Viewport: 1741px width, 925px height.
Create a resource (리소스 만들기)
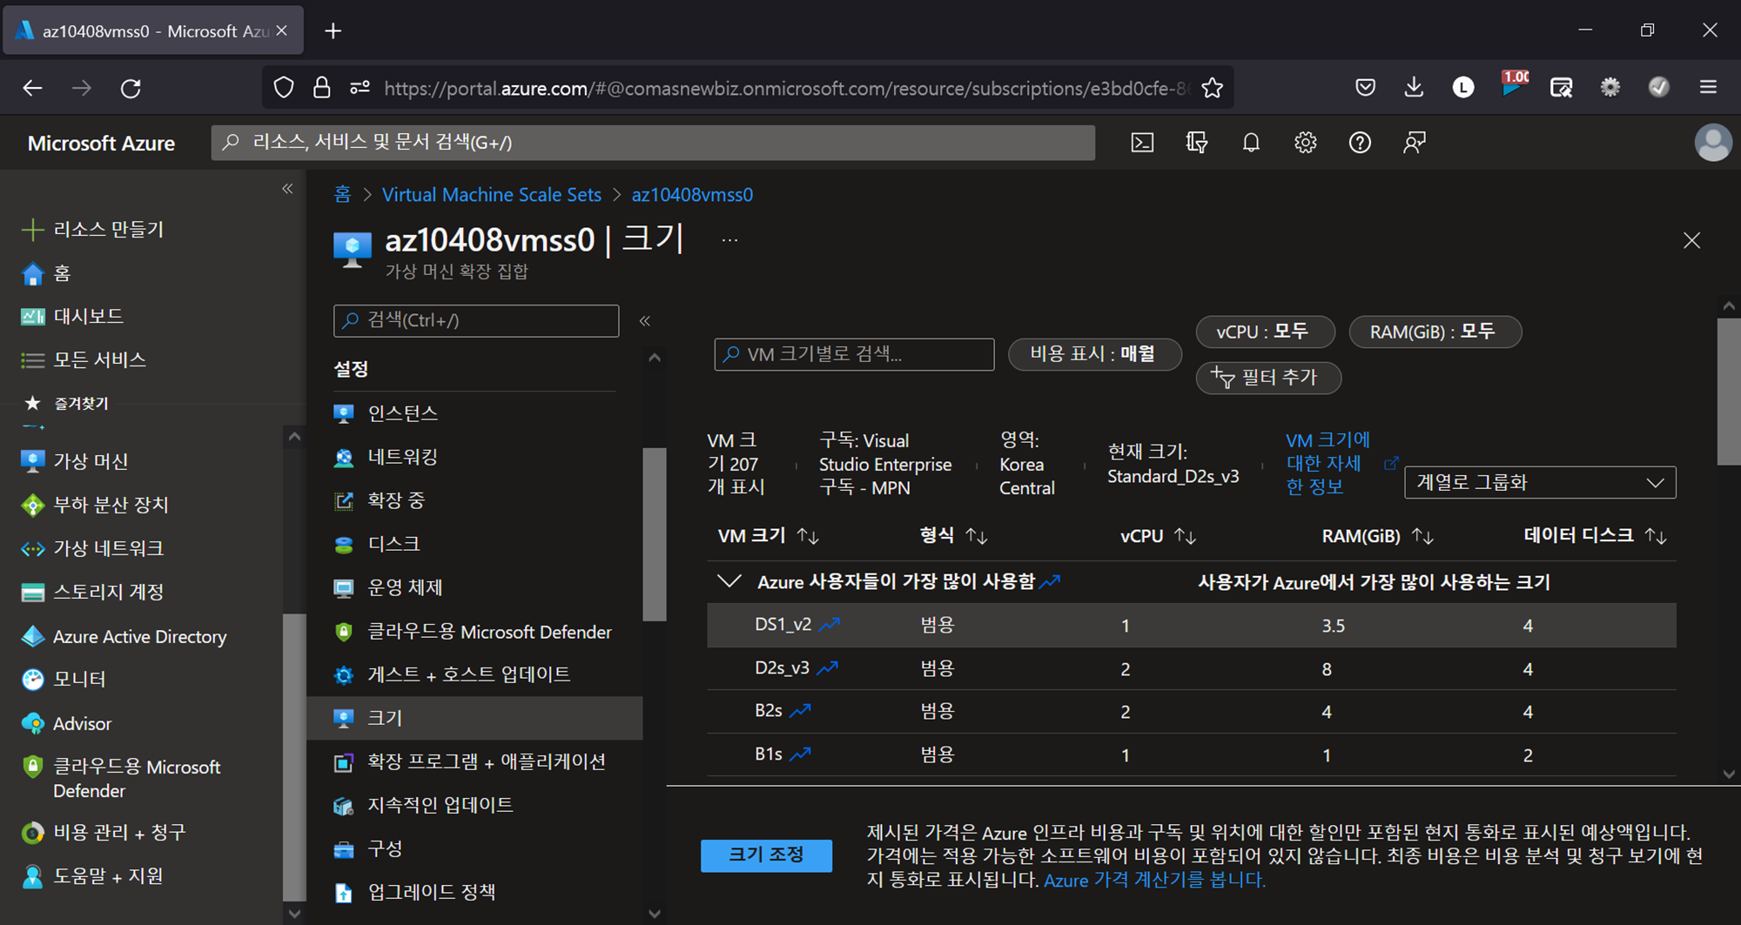(x=92, y=229)
